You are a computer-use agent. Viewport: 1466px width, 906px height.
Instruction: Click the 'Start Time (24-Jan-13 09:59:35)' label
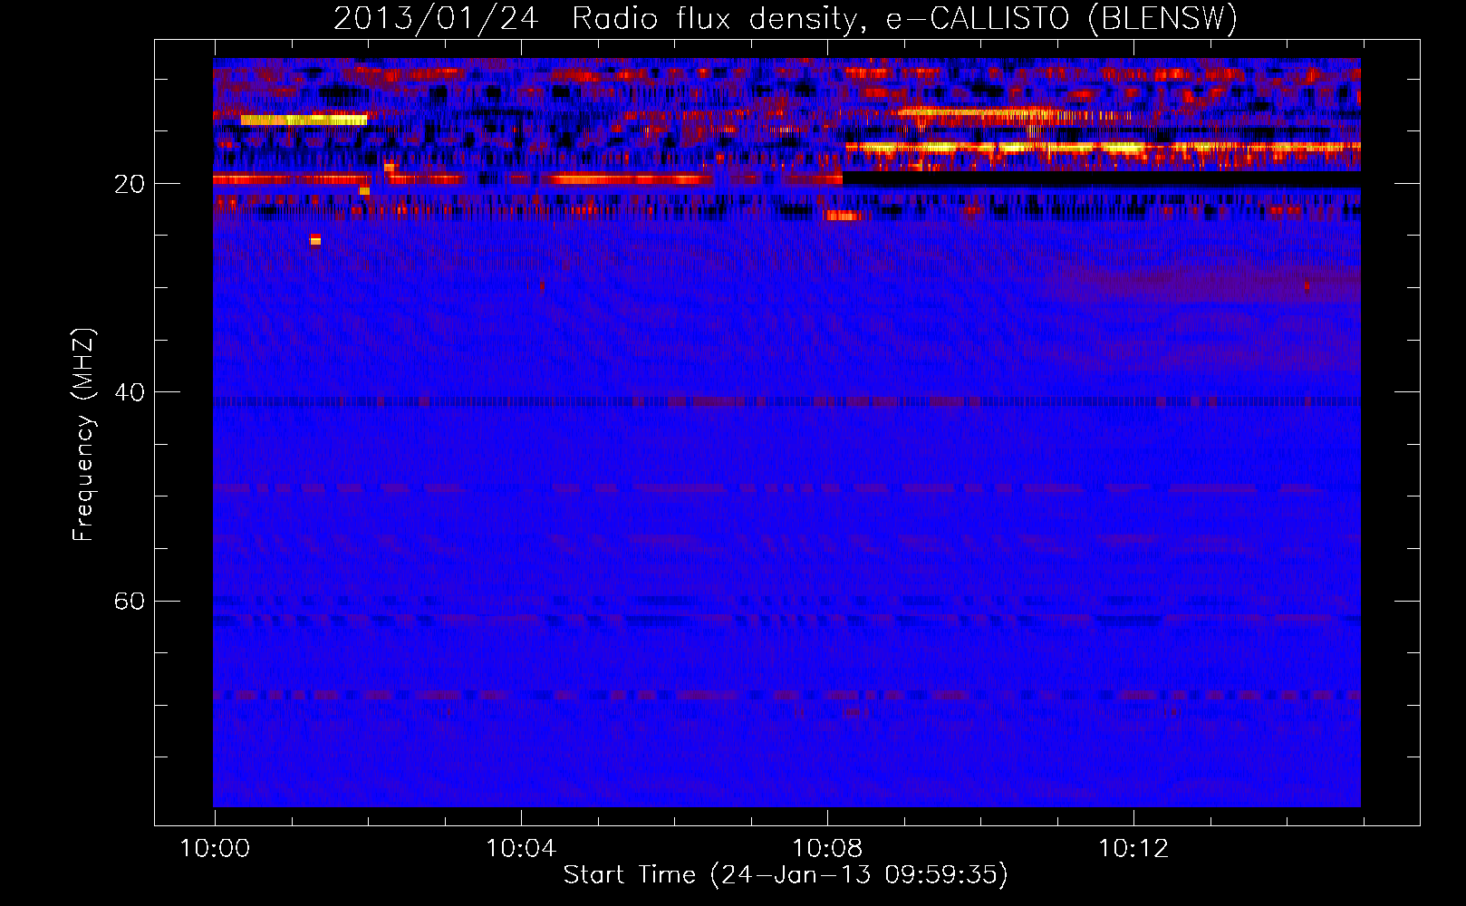click(x=786, y=875)
